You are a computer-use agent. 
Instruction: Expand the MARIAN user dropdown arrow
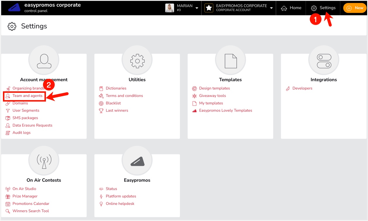tap(197, 8)
